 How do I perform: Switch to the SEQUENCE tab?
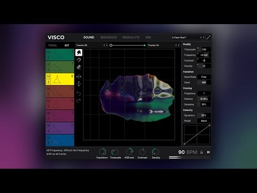108,38
